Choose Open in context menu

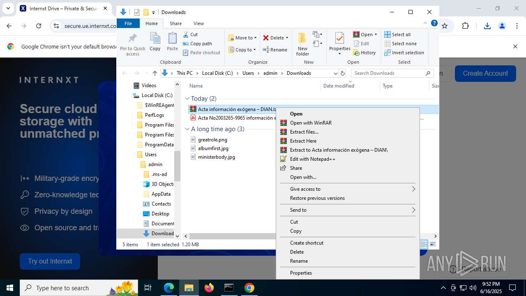(348, 114)
